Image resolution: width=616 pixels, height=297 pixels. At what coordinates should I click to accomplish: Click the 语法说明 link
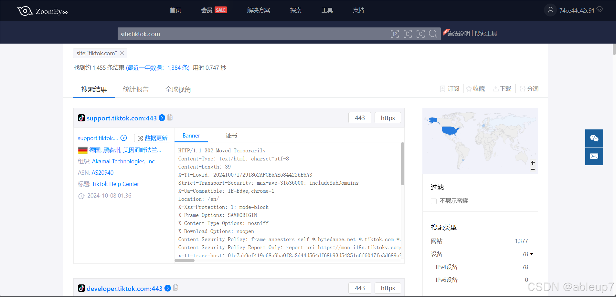pyautogui.click(x=459, y=34)
